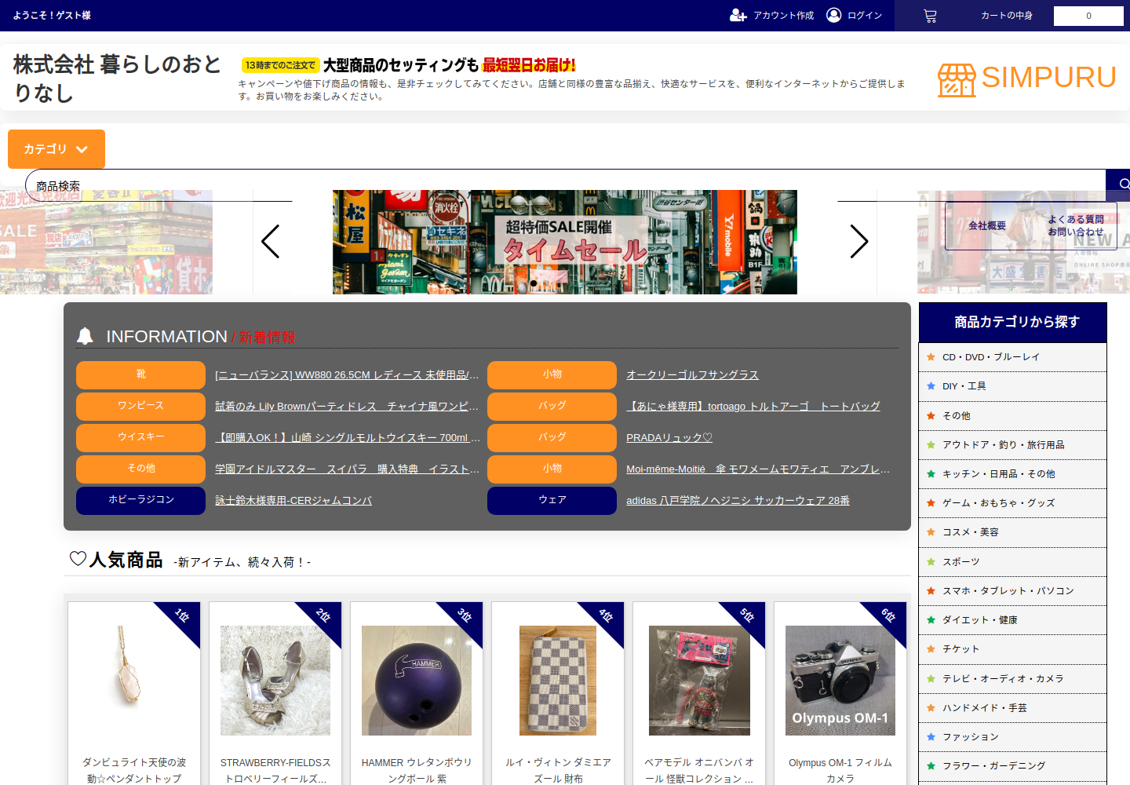This screenshot has height=785, width=1130.
Task: Click the INFORMATION bell icon
Action: 85,336
